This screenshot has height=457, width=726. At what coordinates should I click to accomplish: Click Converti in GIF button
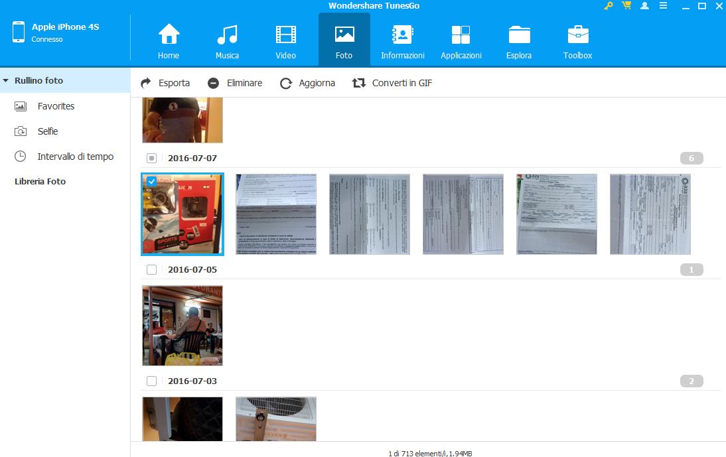pos(392,83)
